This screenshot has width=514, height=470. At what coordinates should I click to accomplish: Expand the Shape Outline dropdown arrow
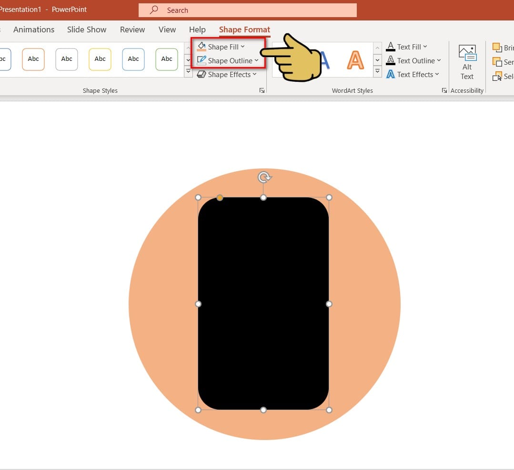[x=256, y=60]
